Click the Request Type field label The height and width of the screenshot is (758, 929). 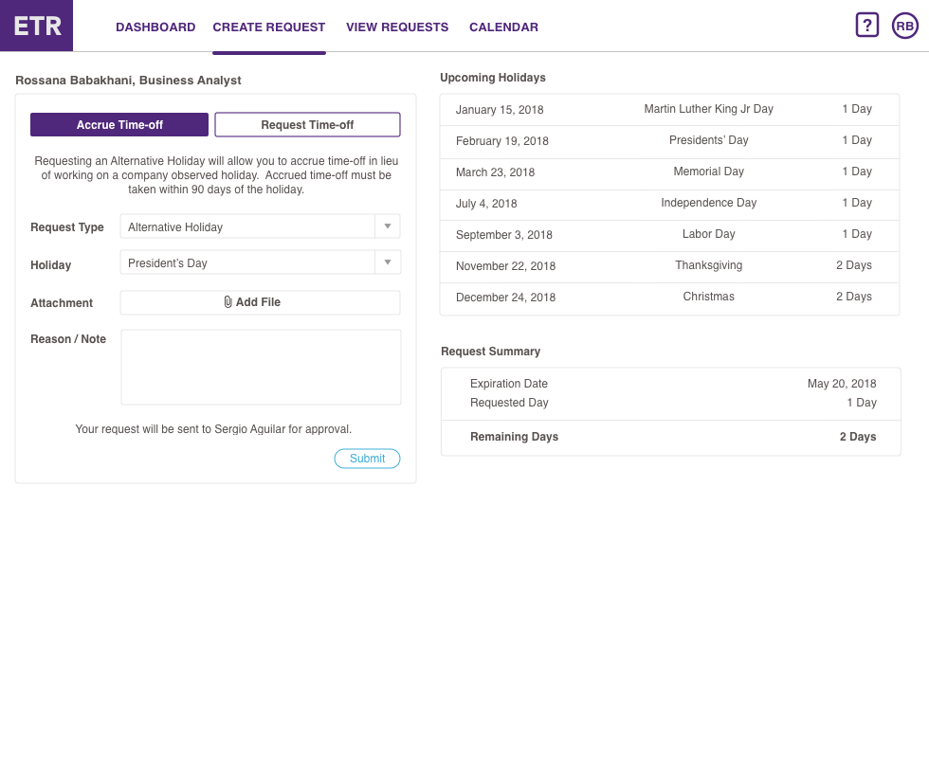tap(67, 227)
